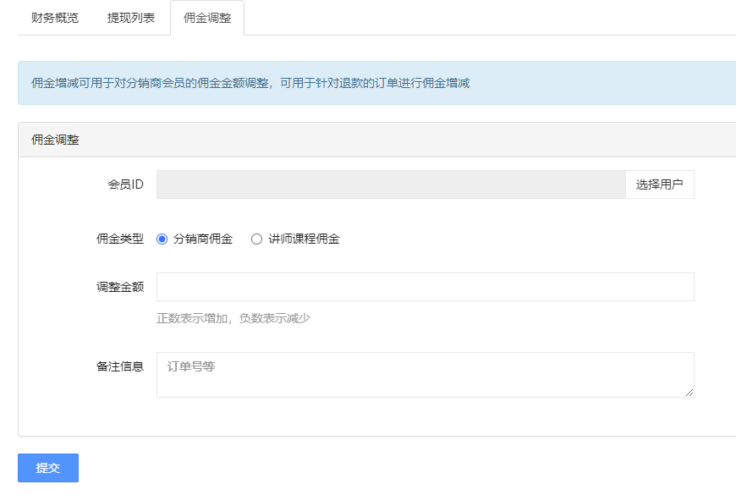Click into the 调整金额 input box

pyautogui.click(x=426, y=287)
